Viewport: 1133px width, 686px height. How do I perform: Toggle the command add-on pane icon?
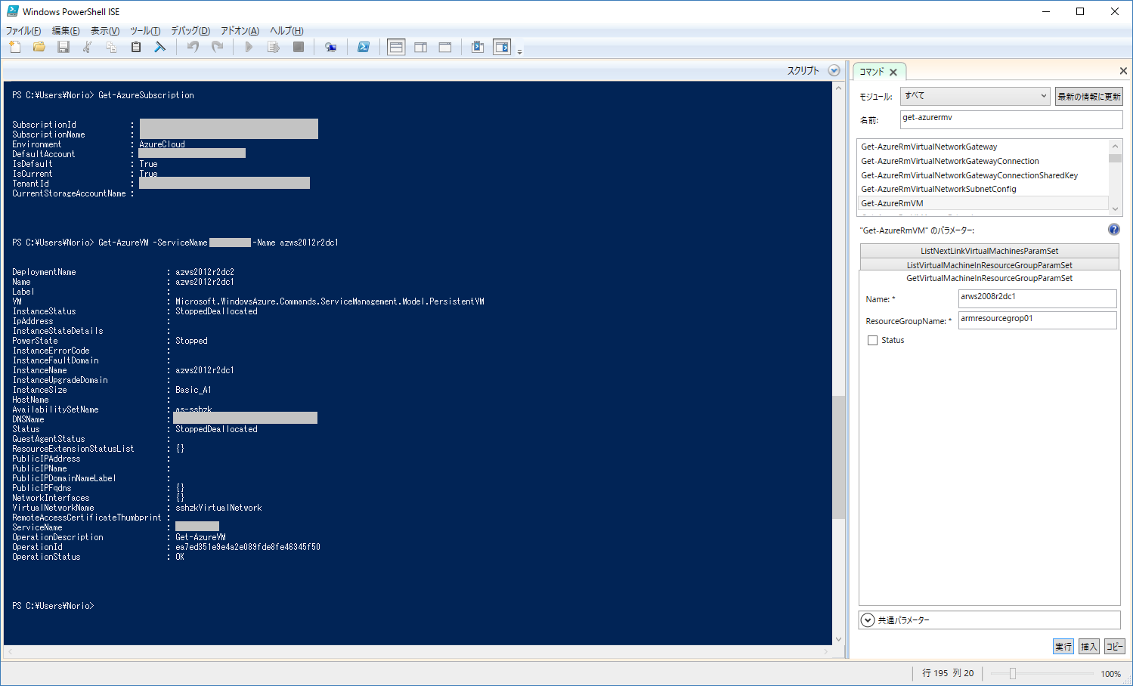(502, 47)
